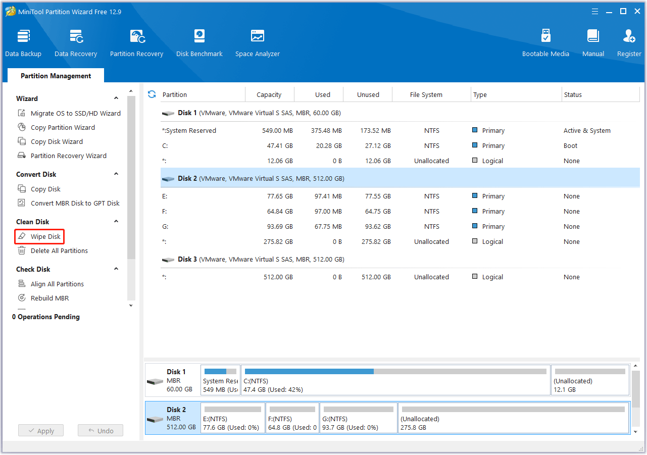The width and height of the screenshot is (647, 455).
Task: Click the Migrate OS to SSD/HD Wizard icon
Action: tap(22, 113)
